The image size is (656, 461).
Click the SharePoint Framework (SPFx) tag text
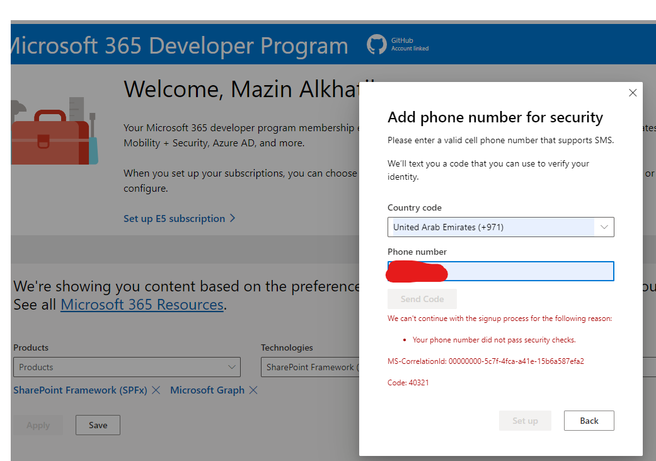pos(80,390)
